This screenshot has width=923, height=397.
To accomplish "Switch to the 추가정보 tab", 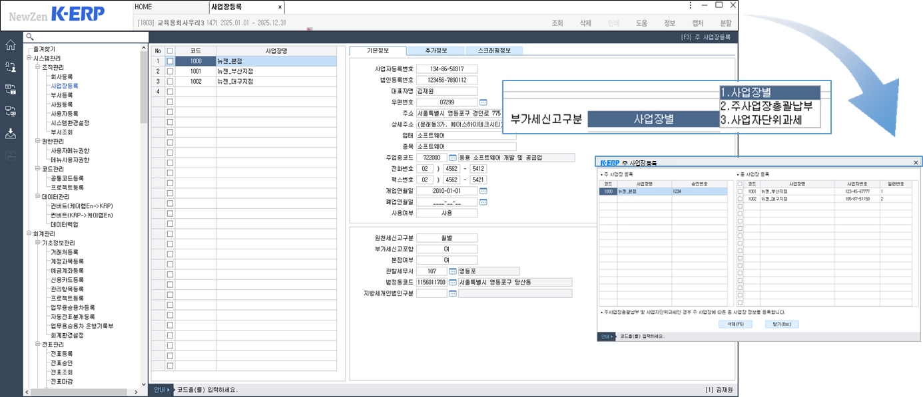I will point(436,51).
